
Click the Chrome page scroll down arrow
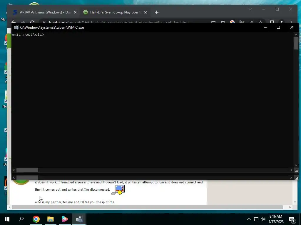click(x=295, y=202)
